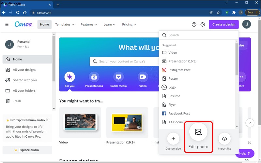
Task: Click the help question mark icon in header
Action: (194, 24)
